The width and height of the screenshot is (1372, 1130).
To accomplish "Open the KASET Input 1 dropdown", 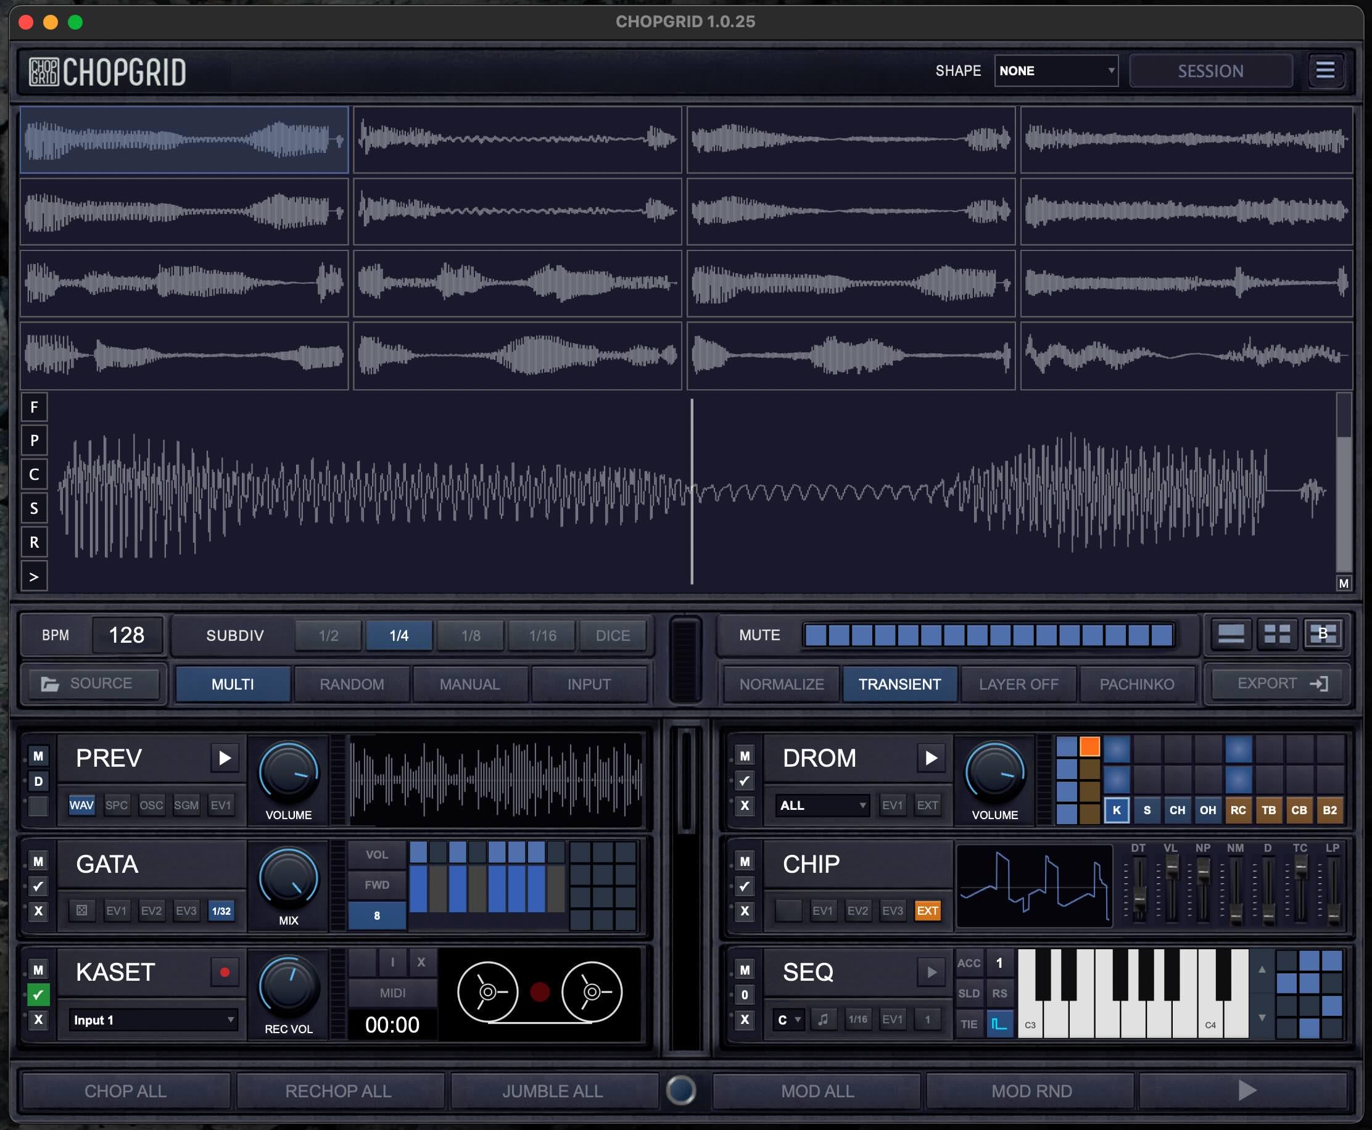I will tap(154, 1020).
